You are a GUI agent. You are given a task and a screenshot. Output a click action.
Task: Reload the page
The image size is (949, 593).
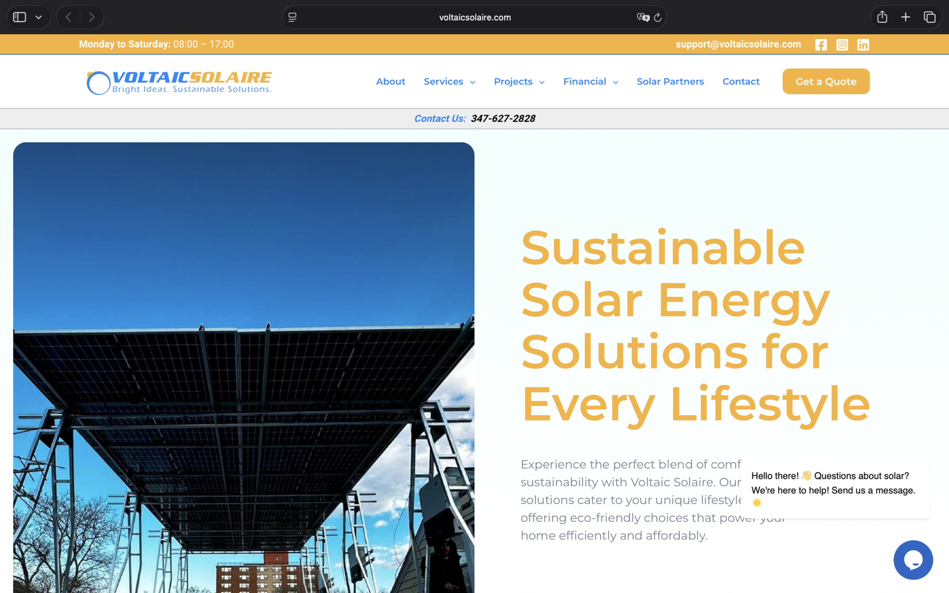point(658,18)
